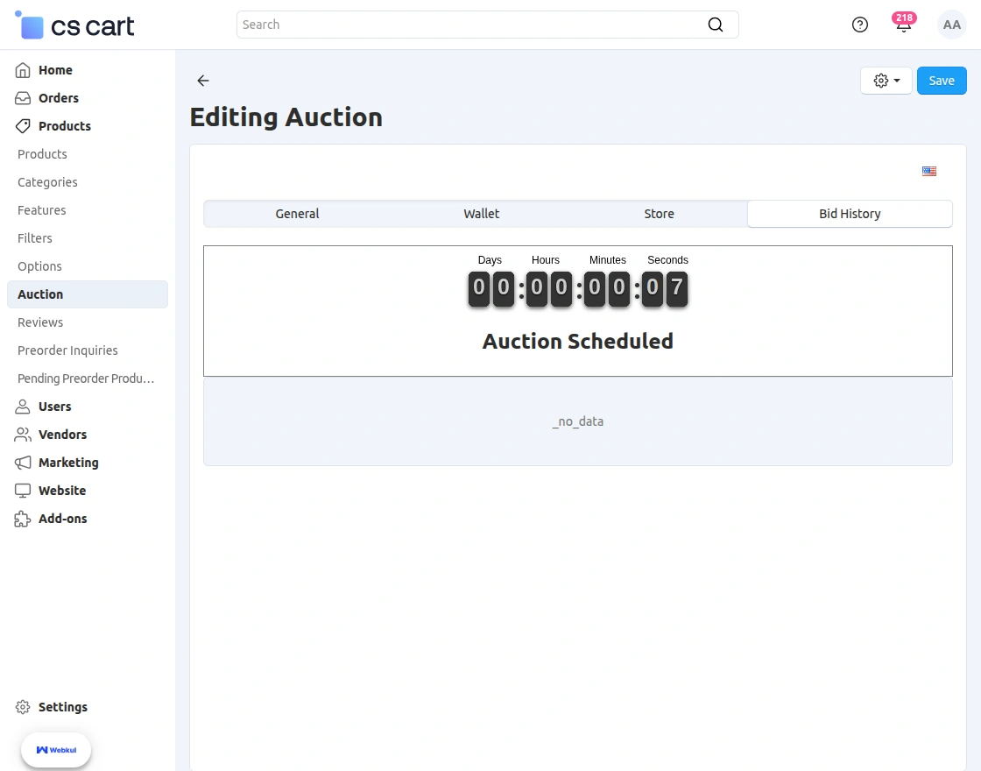
Task: Go to the Reviews section
Action: (40, 322)
